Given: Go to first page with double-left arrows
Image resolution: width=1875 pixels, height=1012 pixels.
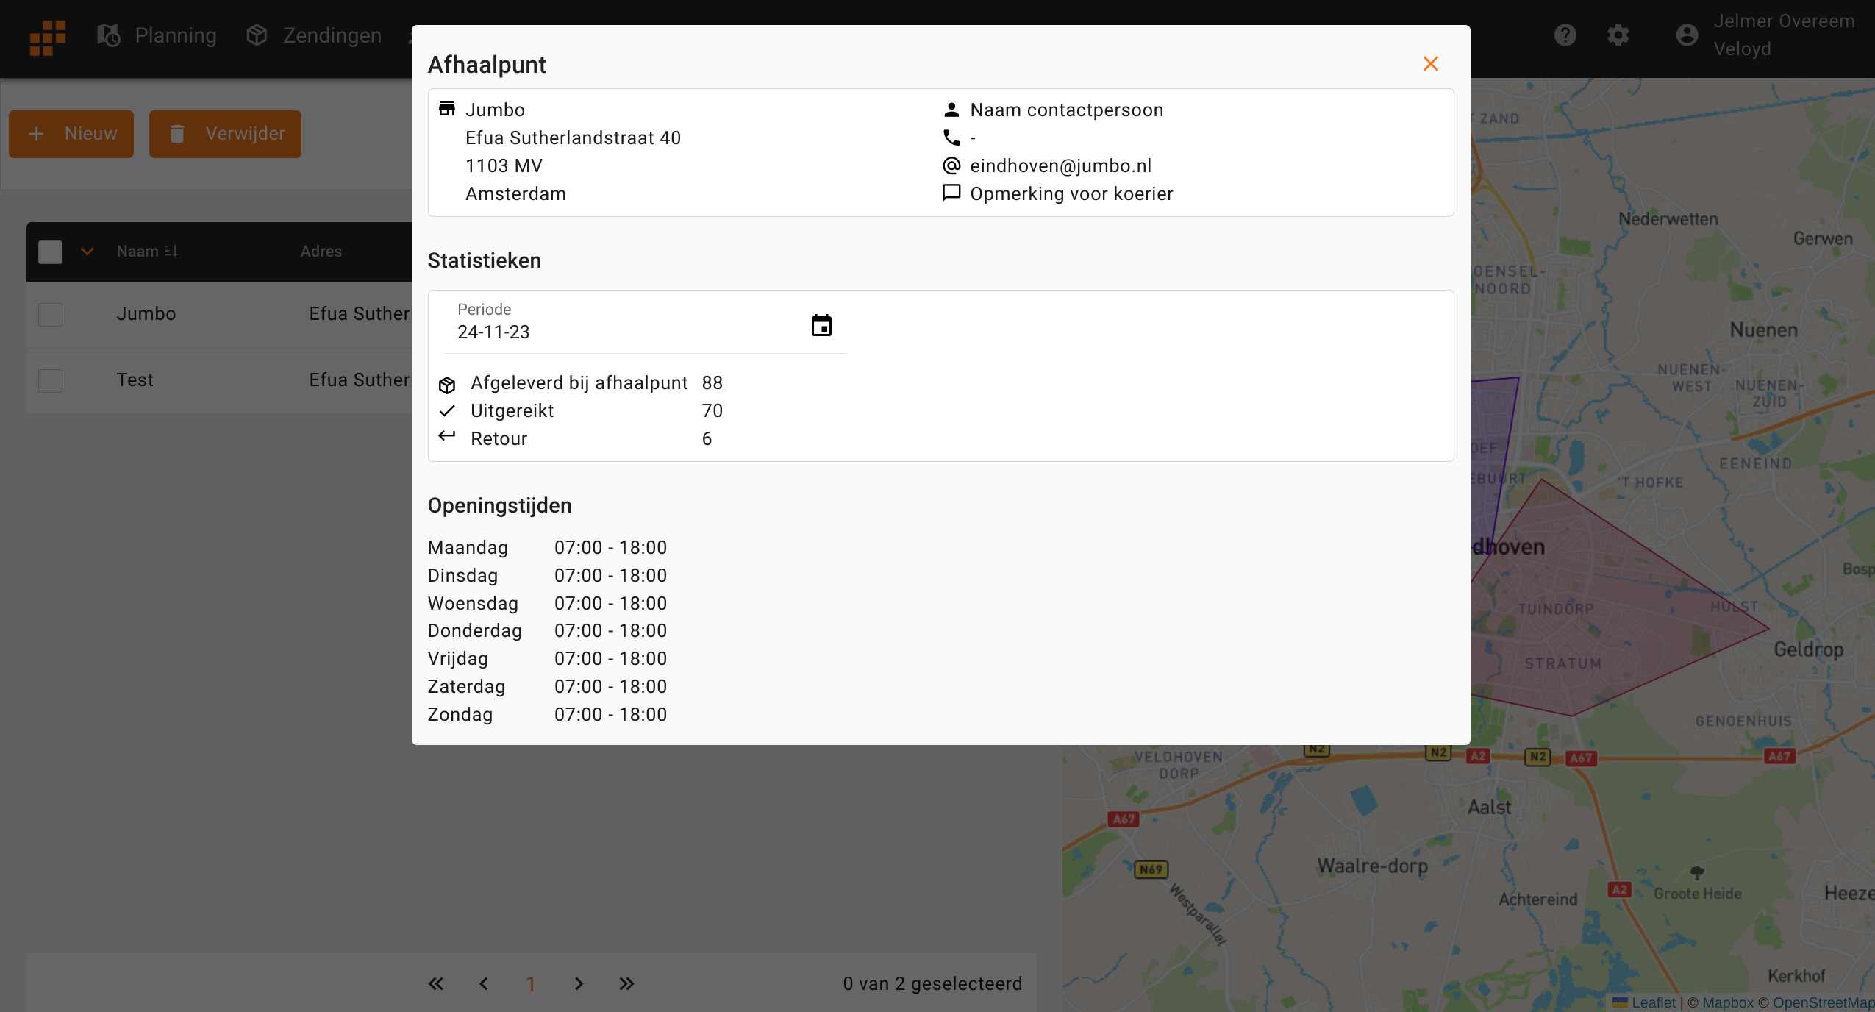Looking at the screenshot, I should pos(436,984).
